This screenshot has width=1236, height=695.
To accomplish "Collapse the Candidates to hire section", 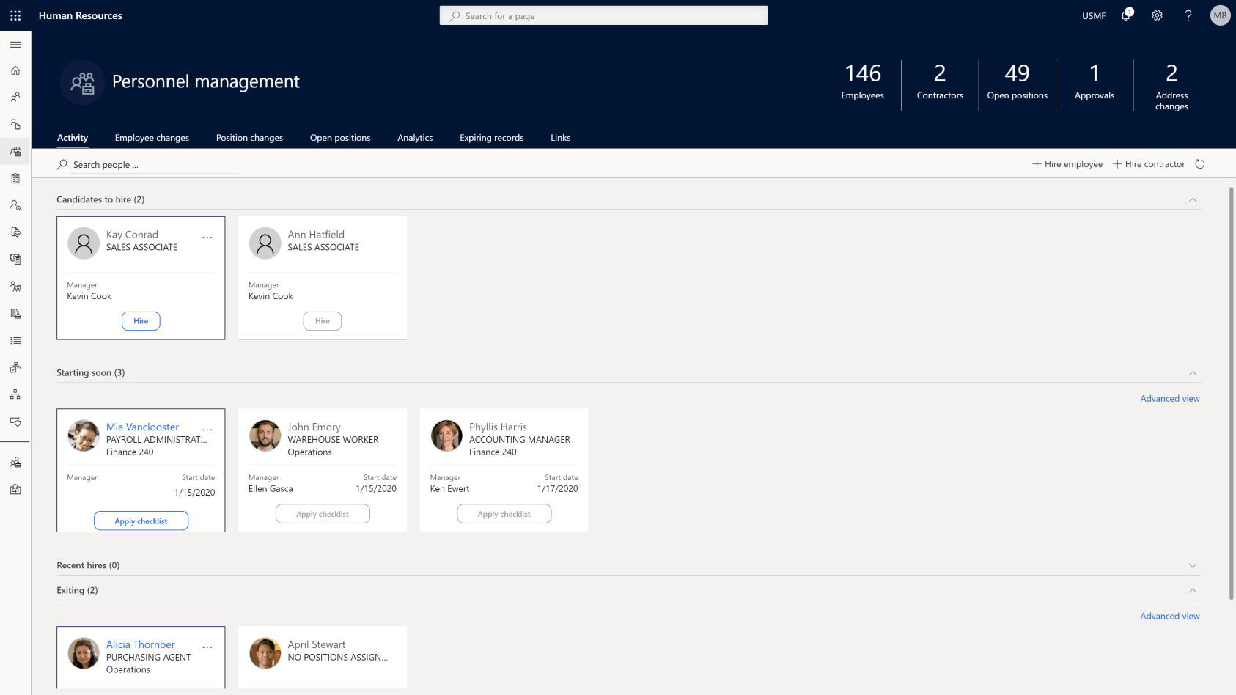I will pyautogui.click(x=1193, y=199).
